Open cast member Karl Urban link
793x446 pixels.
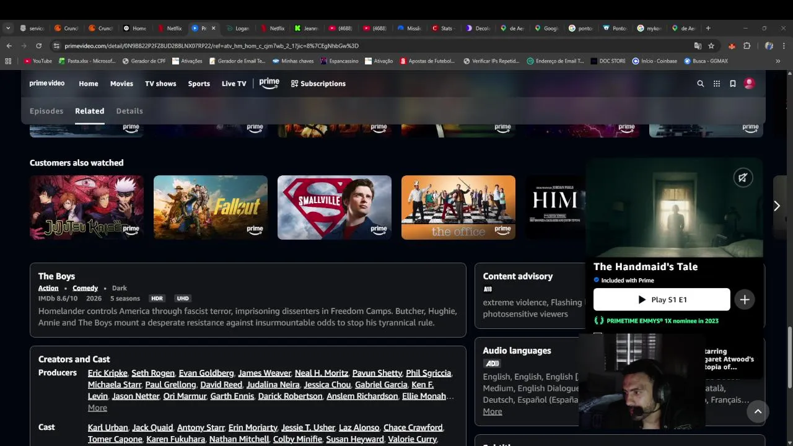click(108, 427)
